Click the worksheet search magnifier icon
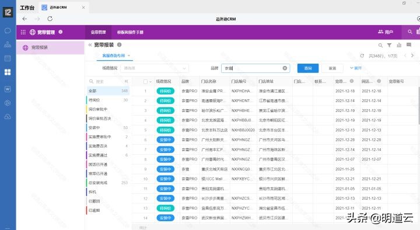The height and width of the screenshot is (230, 420). point(380,46)
